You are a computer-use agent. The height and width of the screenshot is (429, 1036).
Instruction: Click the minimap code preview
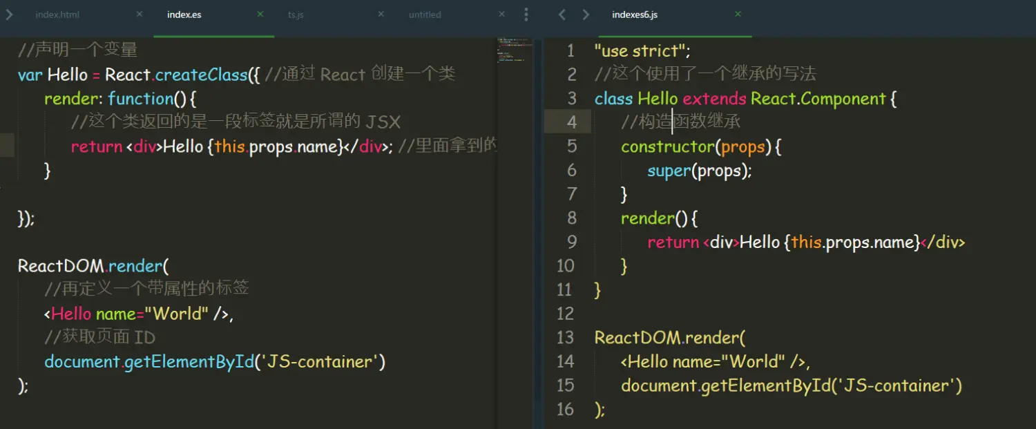tap(515, 50)
